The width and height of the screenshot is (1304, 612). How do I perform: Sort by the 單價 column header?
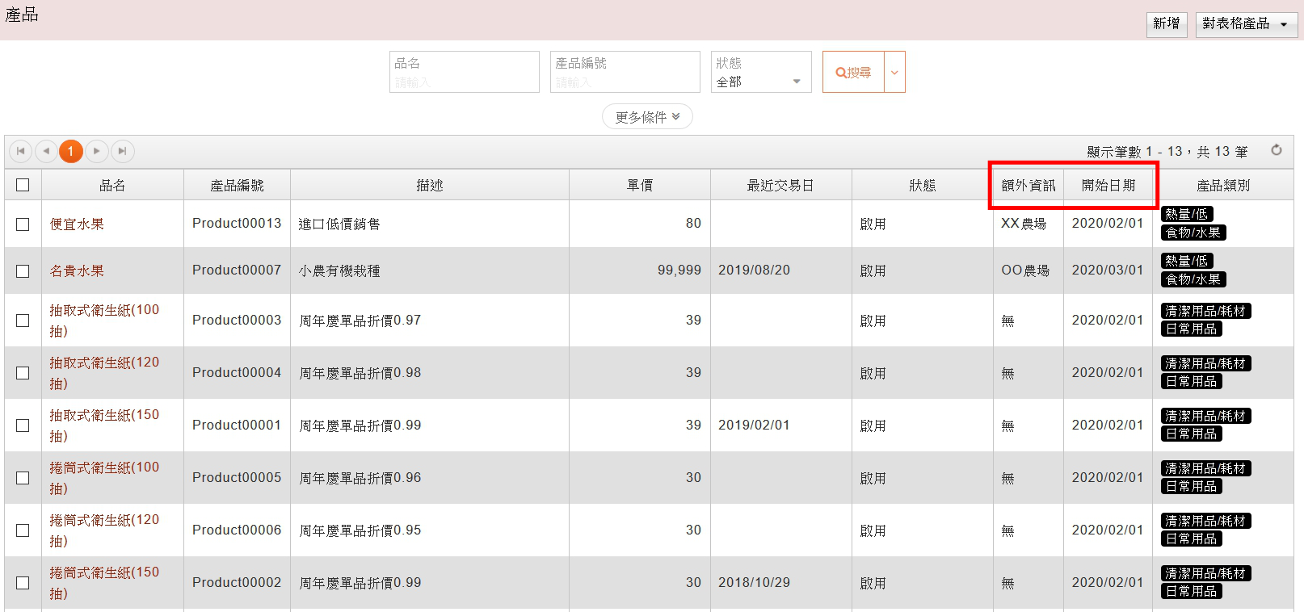coord(639,186)
